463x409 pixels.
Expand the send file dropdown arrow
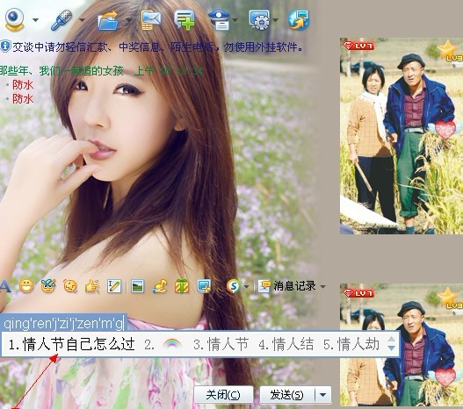tap(129, 20)
